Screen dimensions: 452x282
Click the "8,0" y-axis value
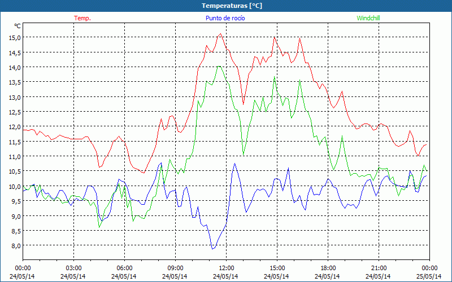point(16,246)
